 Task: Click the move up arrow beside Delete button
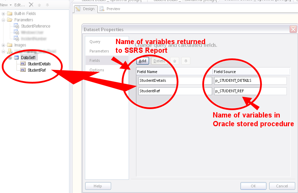(175, 61)
